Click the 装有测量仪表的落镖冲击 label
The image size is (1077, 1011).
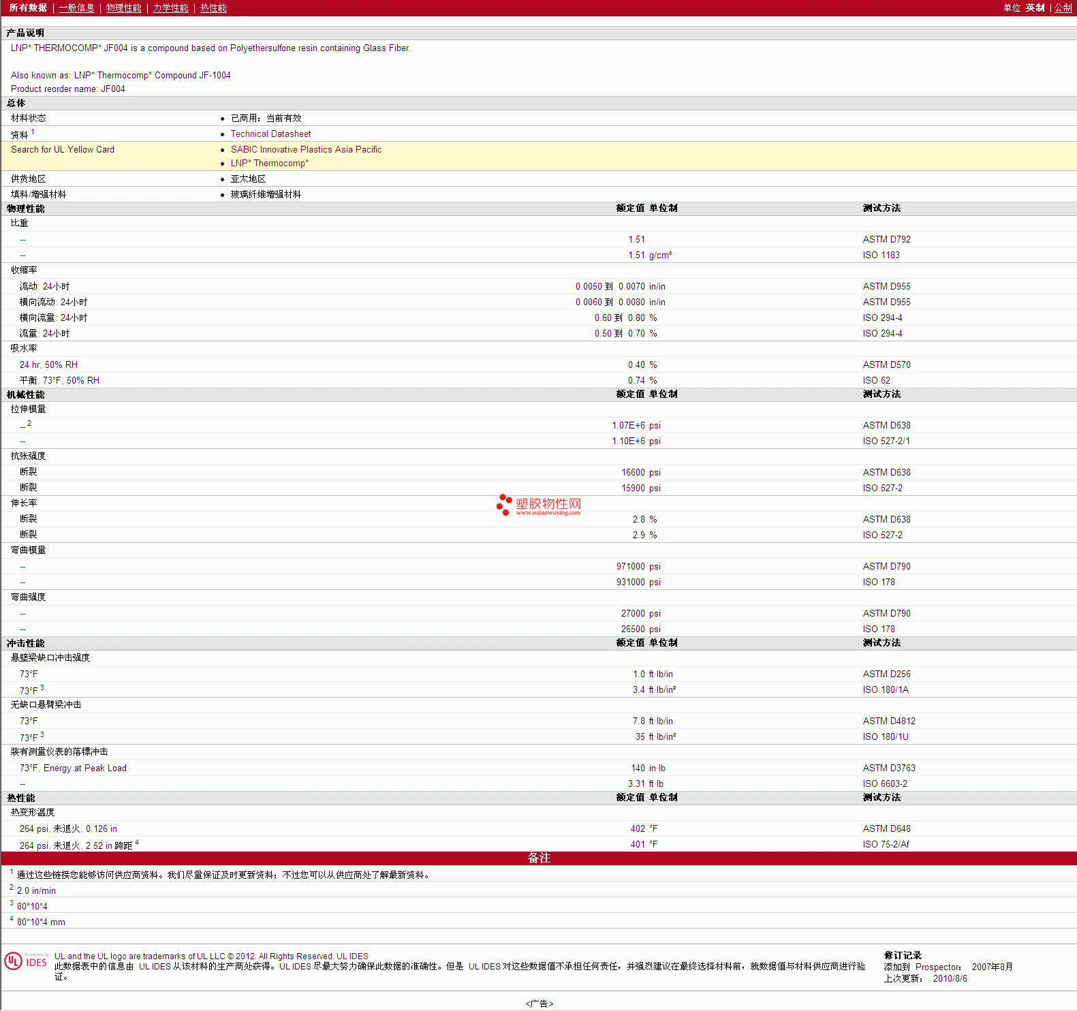click(x=59, y=752)
